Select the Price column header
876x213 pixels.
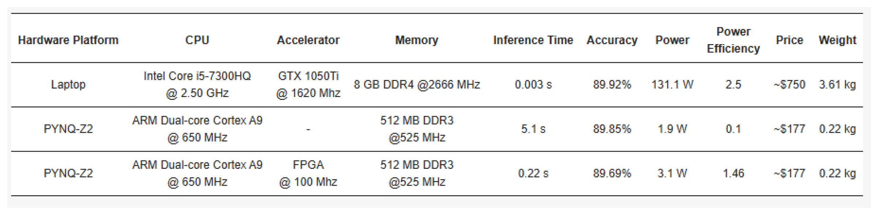click(x=789, y=40)
